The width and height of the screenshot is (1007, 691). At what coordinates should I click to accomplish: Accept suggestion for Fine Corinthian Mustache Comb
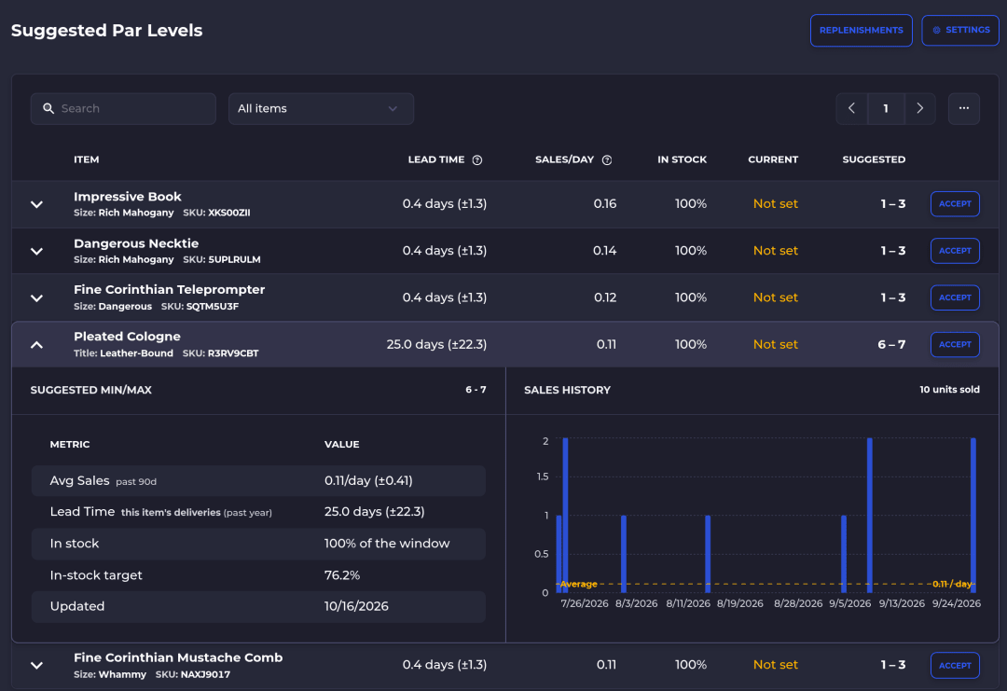[955, 665]
